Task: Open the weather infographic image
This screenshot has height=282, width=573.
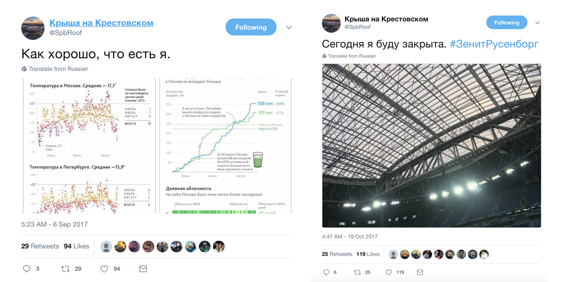Action: [157, 146]
